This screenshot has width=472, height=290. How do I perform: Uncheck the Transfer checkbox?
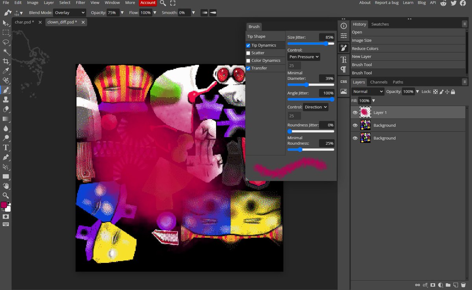[248, 68]
